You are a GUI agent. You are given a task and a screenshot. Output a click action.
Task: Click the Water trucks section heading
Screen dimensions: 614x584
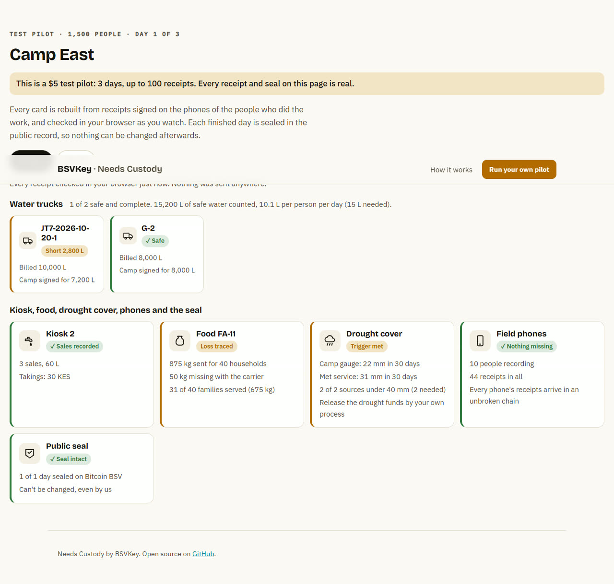[36, 204]
